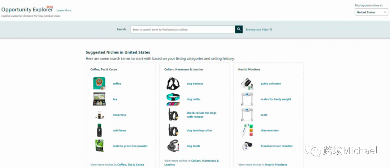This screenshot has width=390, height=168.
Task: Click the Health Monitors card heading
Action: [x=249, y=69]
